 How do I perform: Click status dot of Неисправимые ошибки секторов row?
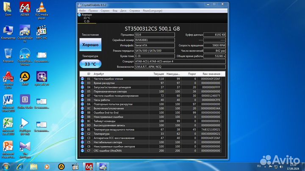pyautogui.click(x=83, y=146)
